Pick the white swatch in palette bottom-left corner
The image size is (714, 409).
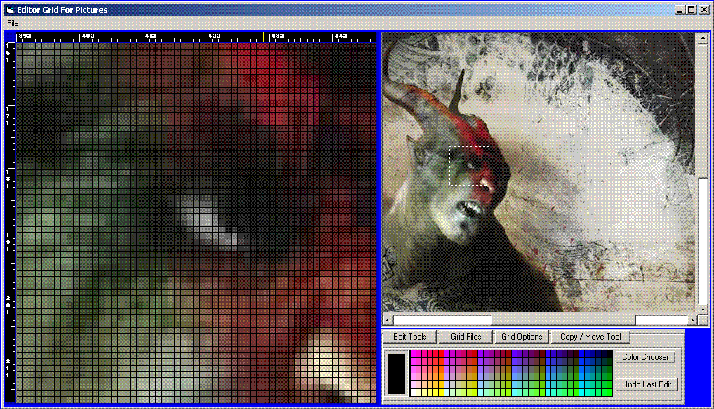click(414, 391)
